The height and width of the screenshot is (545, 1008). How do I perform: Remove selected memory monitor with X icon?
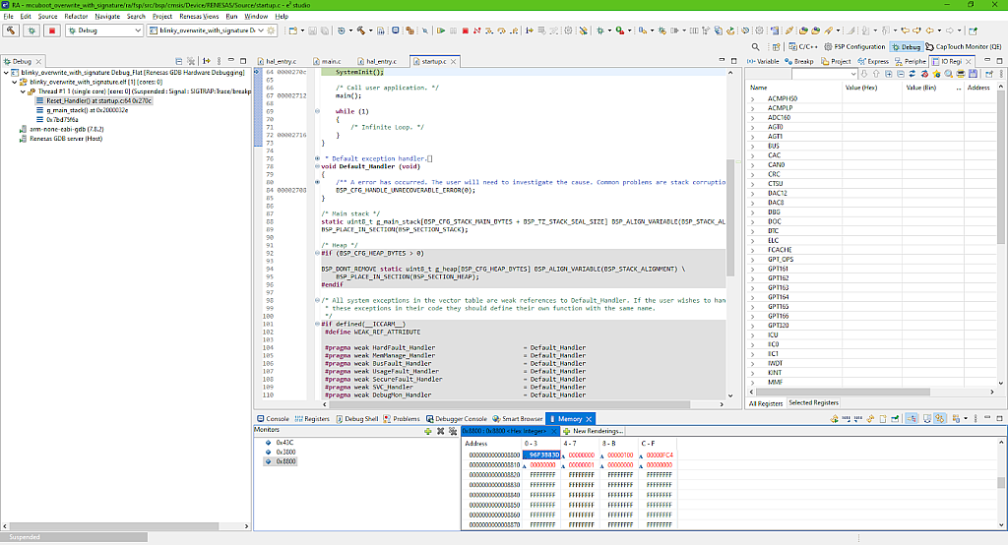(x=440, y=431)
